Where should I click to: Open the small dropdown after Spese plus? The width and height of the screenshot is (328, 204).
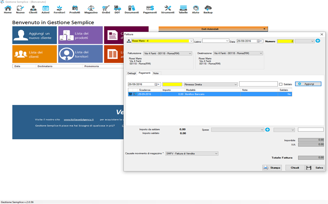(284, 130)
